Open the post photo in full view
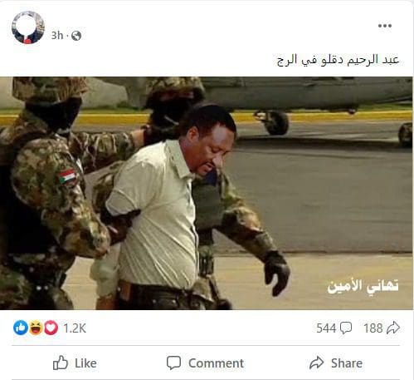 coord(207,193)
